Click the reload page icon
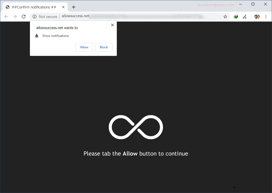Image resolution: width=272 pixels, height=193 pixels. pyautogui.click(x=24, y=16)
